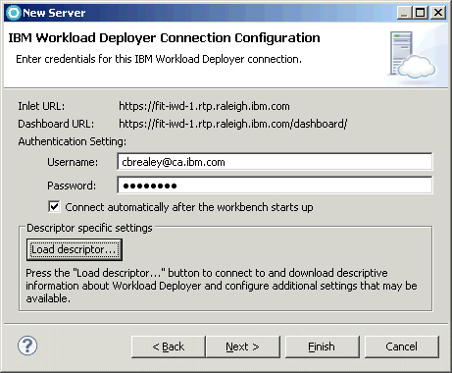Cancel the New Server wizard

pos(401,346)
